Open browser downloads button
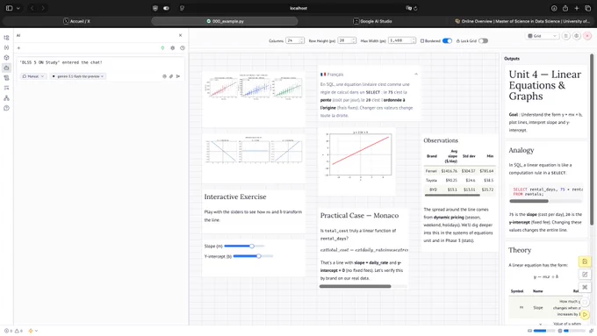The width and height of the screenshot is (597, 336). [554, 8]
